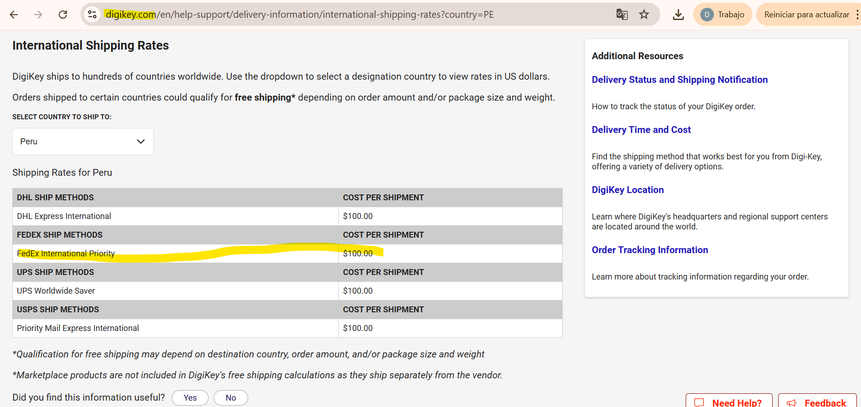Open Delivery Status and Shipping Notification link
This screenshot has height=407, width=861.
tap(680, 80)
